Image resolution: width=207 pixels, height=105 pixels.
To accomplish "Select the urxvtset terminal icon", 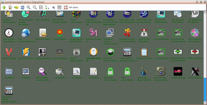I will point(161,33).
